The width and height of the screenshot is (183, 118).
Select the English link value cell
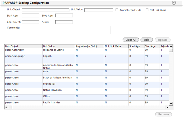pos(59,59)
